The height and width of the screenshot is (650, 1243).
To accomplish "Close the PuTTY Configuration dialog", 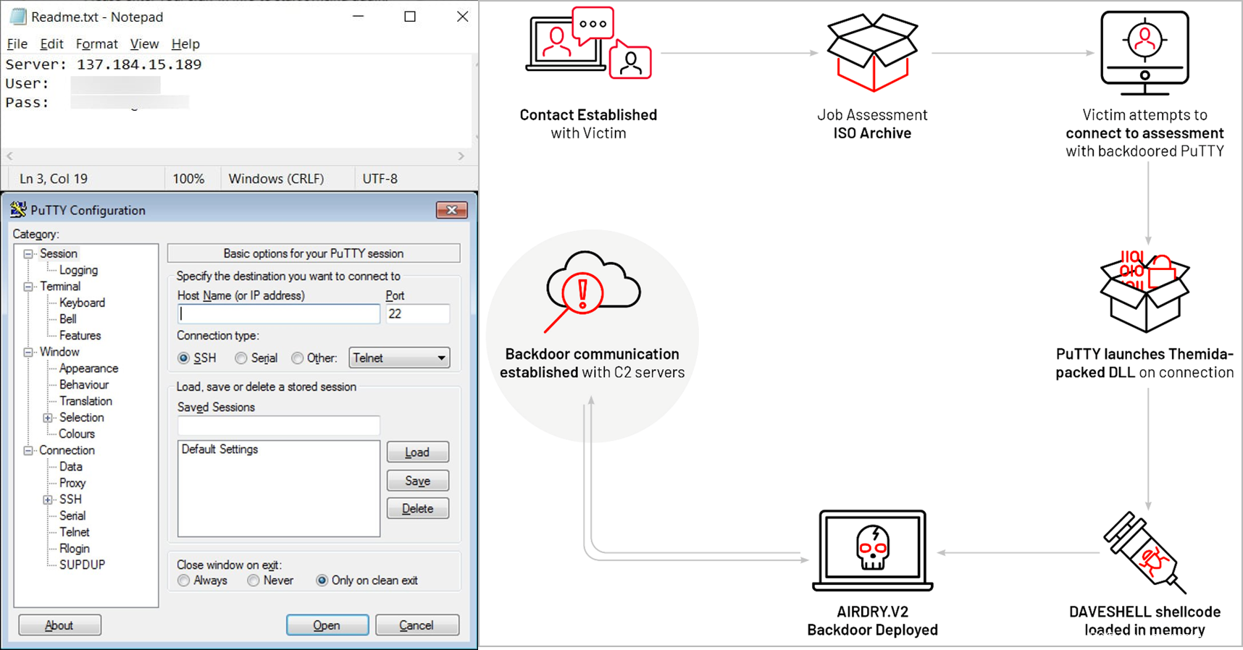I will [x=451, y=210].
